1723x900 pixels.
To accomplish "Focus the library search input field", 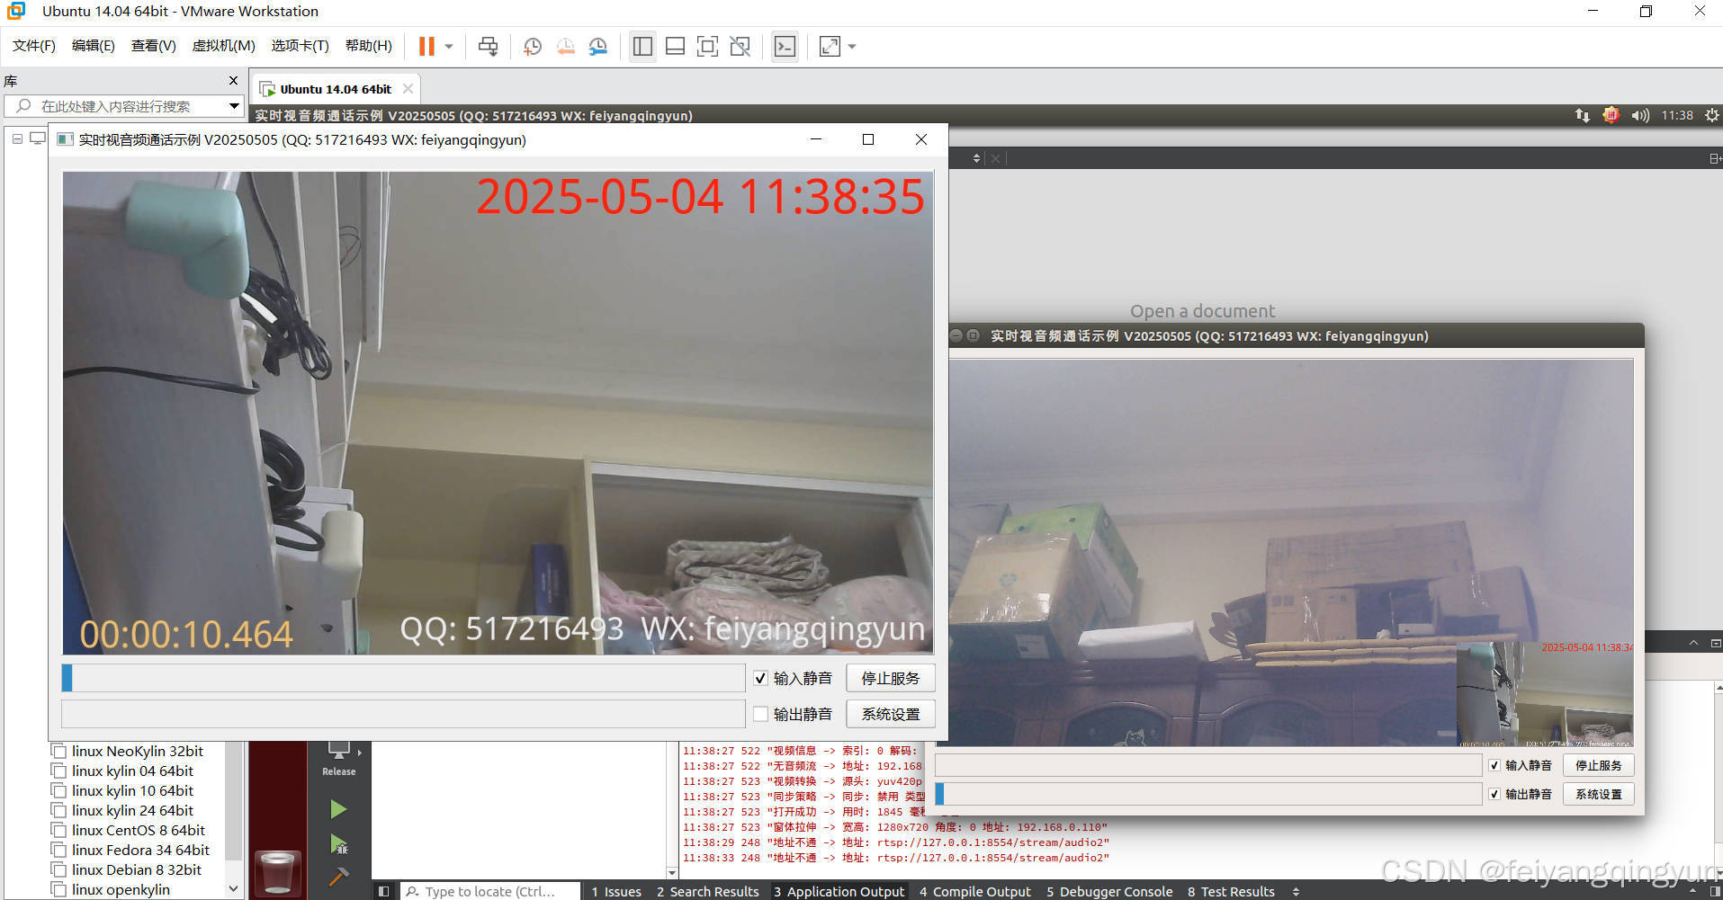I will point(122,106).
